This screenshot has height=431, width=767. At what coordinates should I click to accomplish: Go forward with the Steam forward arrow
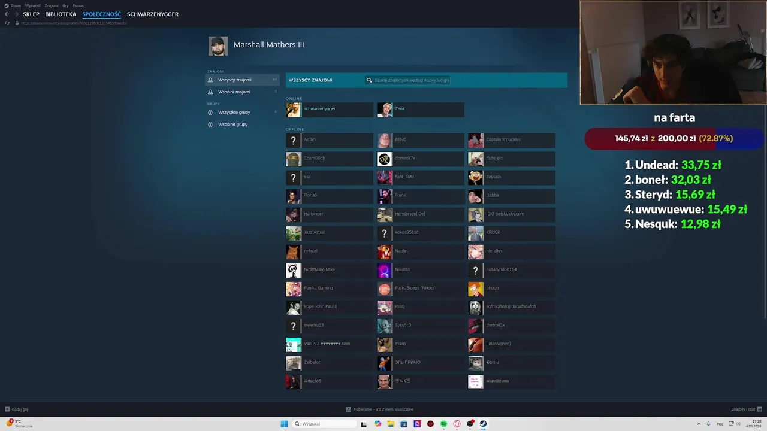pyautogui.click(x=16, y=14)
